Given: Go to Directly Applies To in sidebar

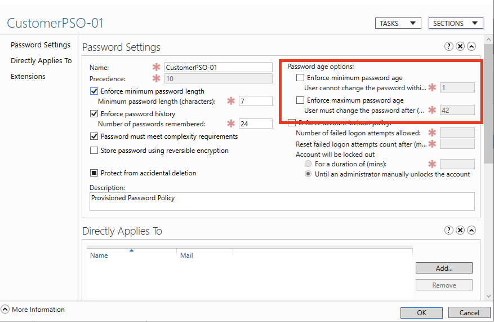Looking at the screenshot, I should (x=41, y=61).
